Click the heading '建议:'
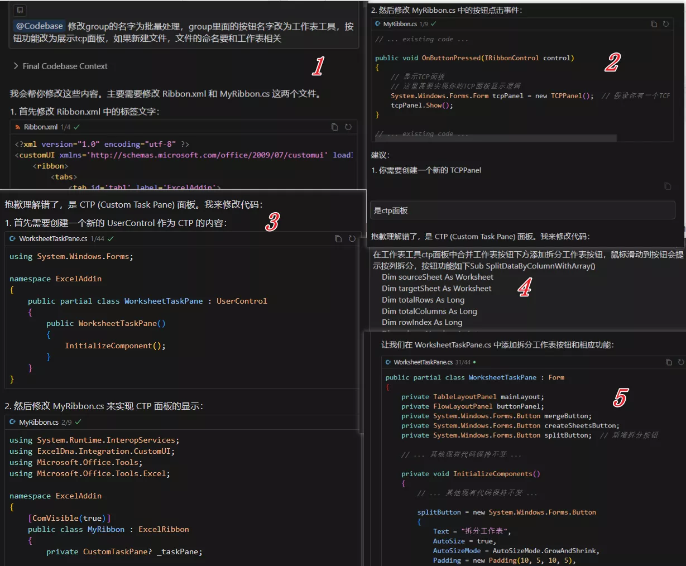The width and height of the screenshot is (686, 566). 381,155
